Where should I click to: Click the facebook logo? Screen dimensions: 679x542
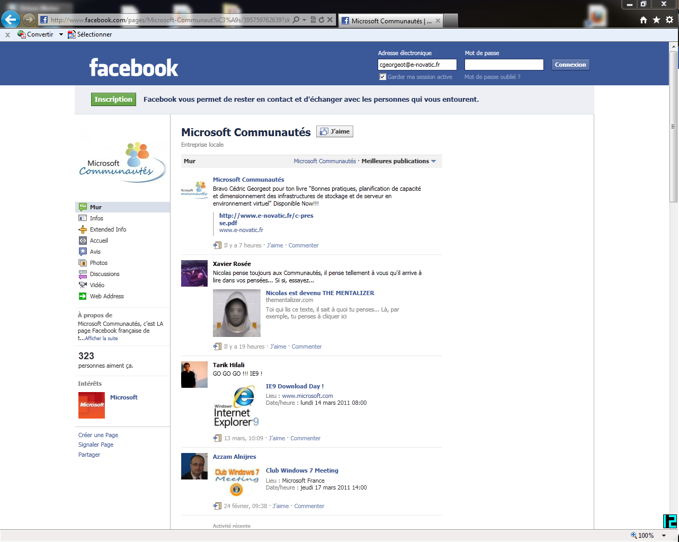pos(133,67)
